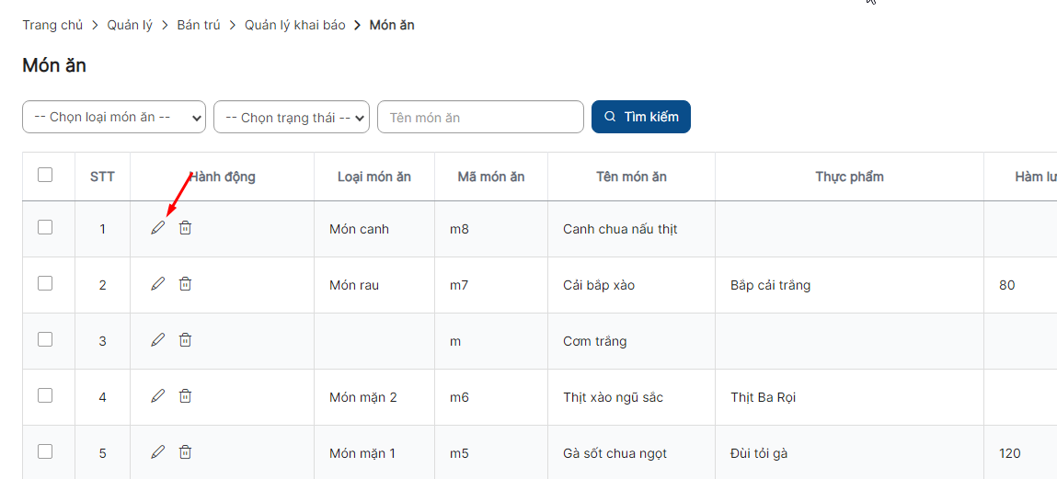Delete the Canh chua nấu thịt row
The height and width of the screenshot is (479, 1057).
(185, 228)
